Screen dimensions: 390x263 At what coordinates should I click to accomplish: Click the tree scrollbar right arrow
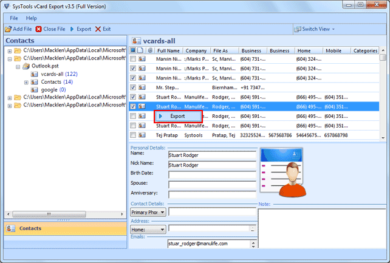(x=122, y=214)
